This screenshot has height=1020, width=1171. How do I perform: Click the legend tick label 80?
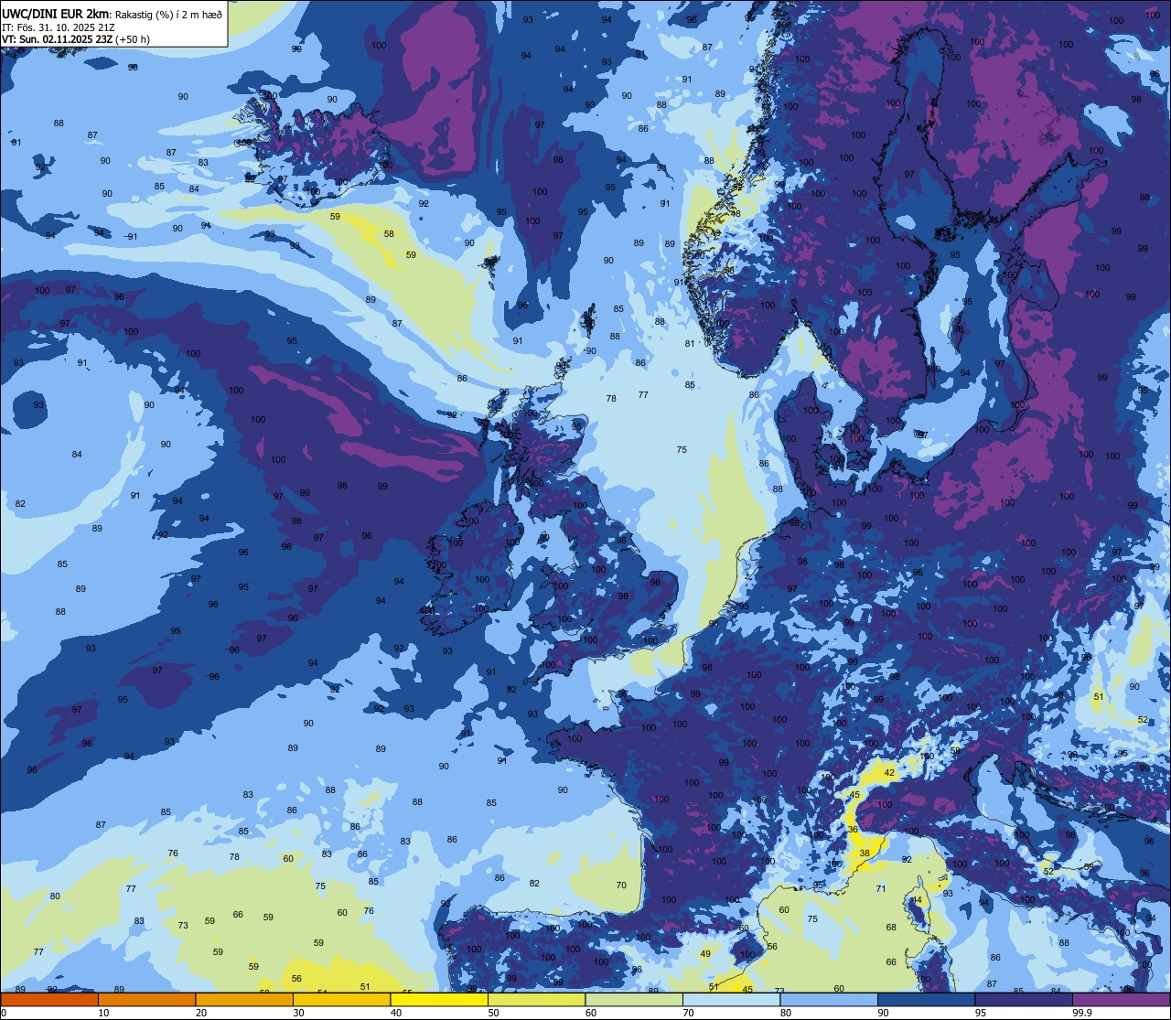tap(786, 1012)
